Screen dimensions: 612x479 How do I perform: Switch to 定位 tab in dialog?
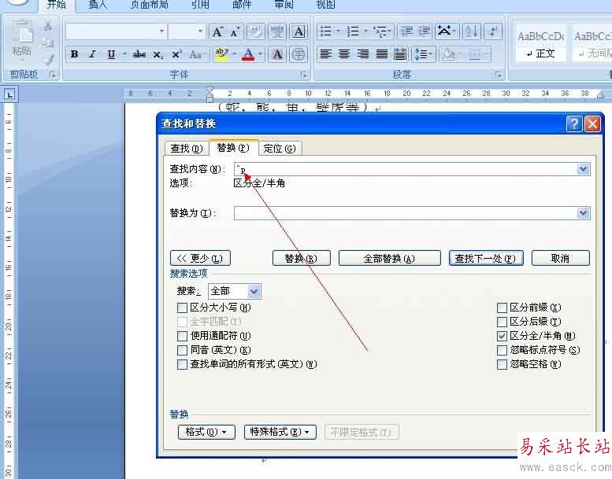(280, 149)
